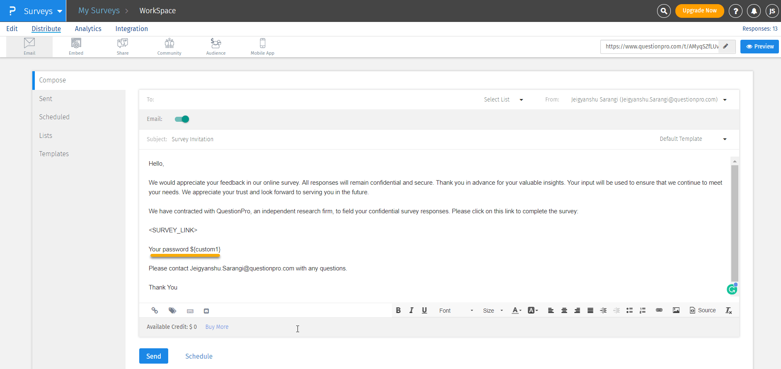Toggle bold formatting
Image resolution: width=781 pixels, height=369 pixels.
tap(398, 310)
